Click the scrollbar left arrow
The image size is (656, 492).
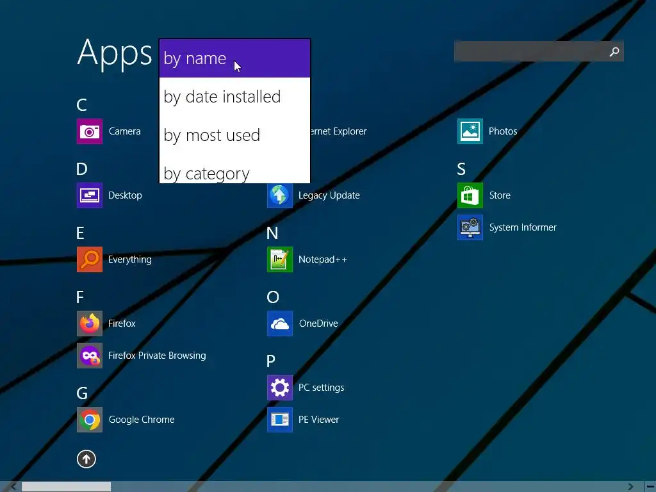[x=13, y=487]
